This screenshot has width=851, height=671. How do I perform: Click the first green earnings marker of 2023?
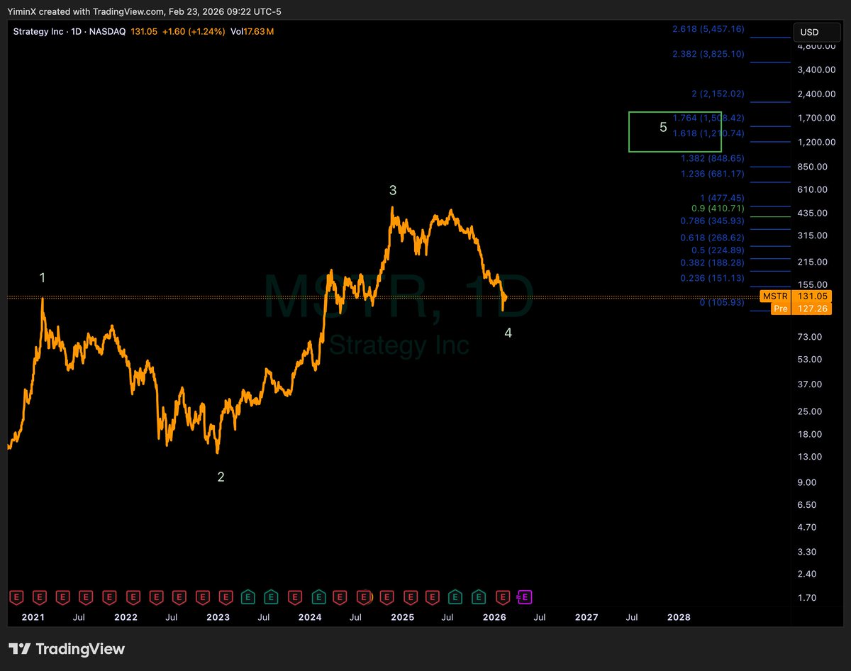pyautogui.click(x=248, y=597)
